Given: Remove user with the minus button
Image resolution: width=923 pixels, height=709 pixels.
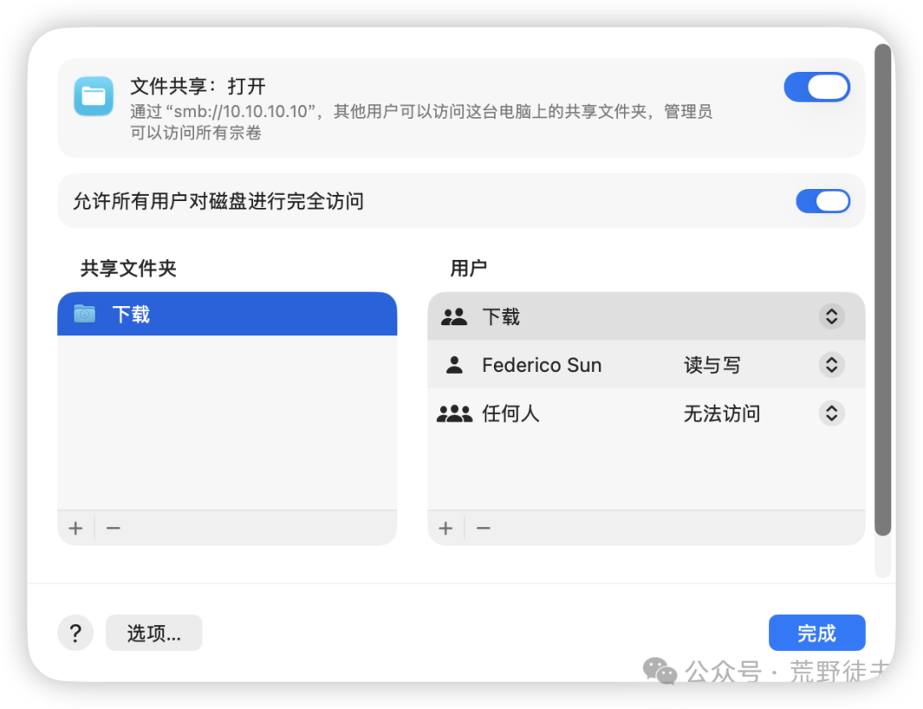Looking at the screenshot, I should pyautogui.click(x=483, y=529).
